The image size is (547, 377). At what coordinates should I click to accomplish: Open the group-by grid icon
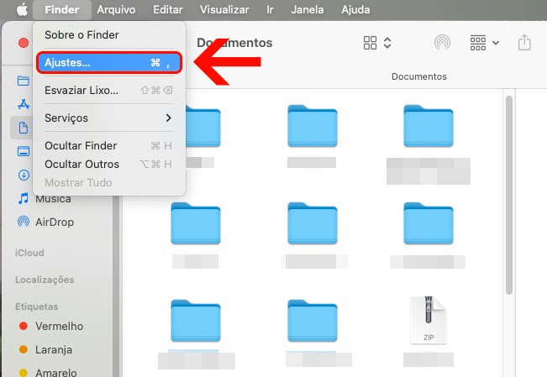[478, 43]
